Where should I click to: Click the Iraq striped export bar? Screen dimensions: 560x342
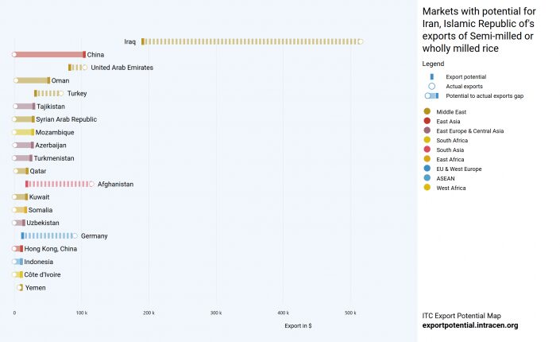[252, 41]
